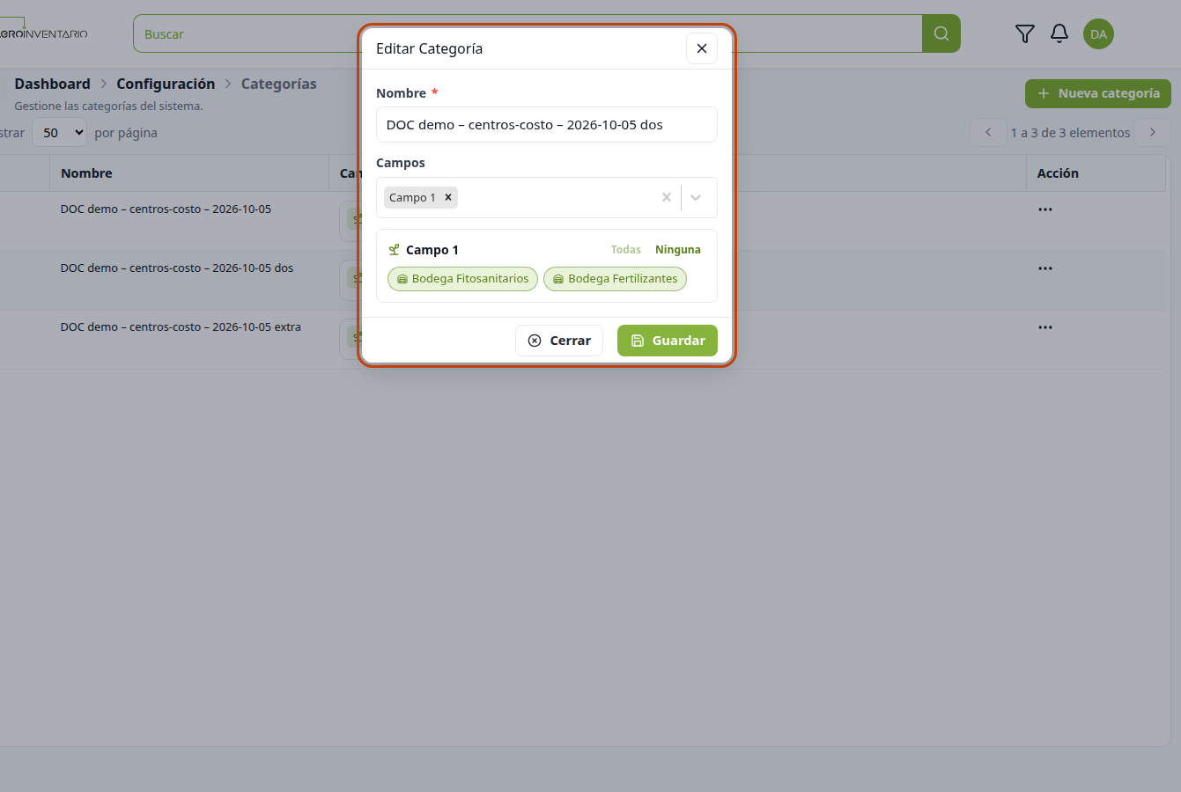Toggle Bodega Fitosanitarios chip
1181x792 pixels.
click(x=462, y=279)
